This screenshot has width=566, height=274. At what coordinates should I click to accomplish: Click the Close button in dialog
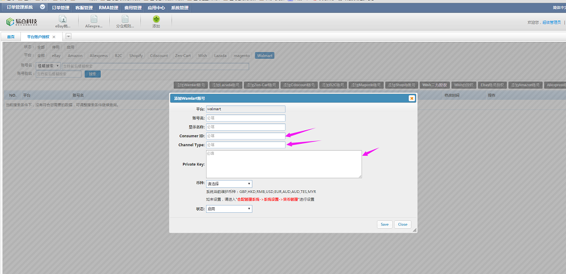(x=402, y=224)
